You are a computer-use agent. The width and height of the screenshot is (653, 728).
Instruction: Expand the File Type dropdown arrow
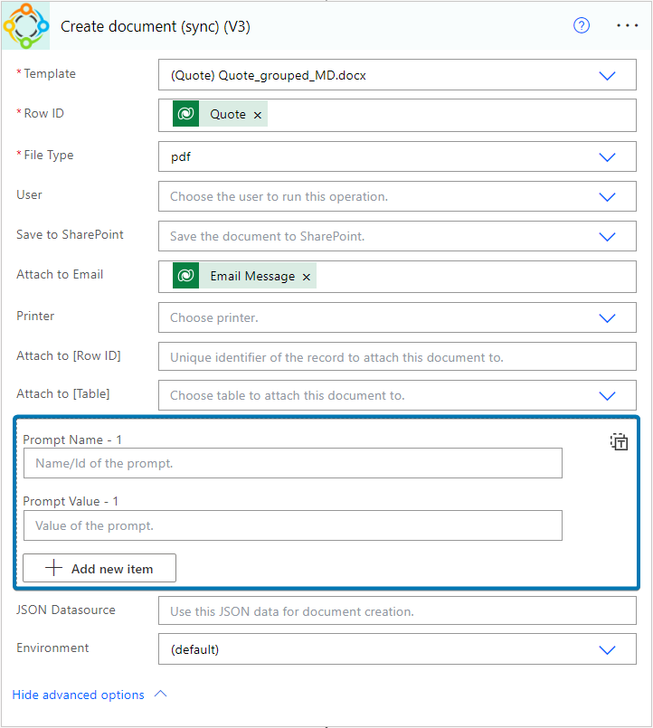point(607,157)
